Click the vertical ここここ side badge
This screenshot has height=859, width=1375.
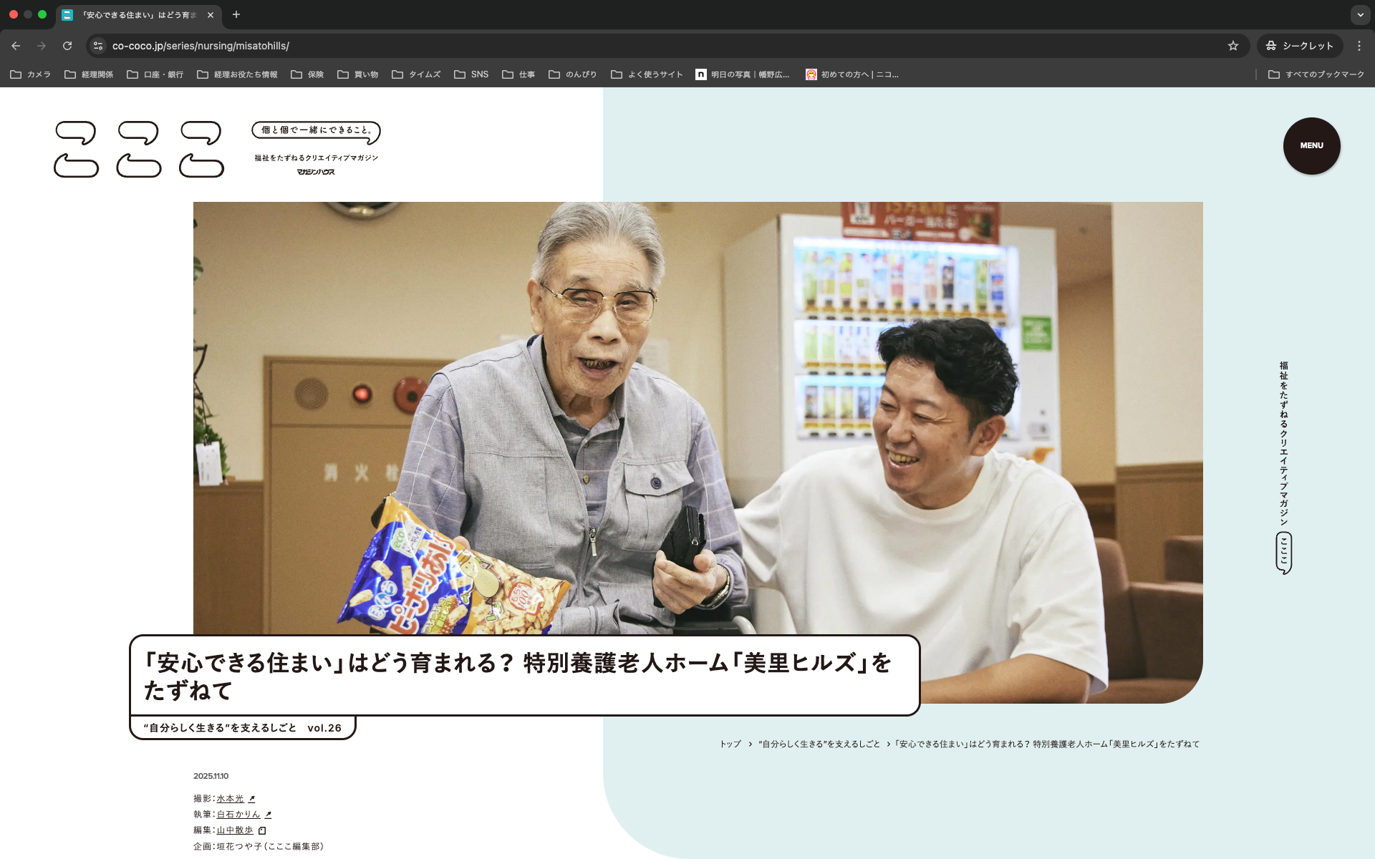pyautogui.click(x=1283, y=553)
